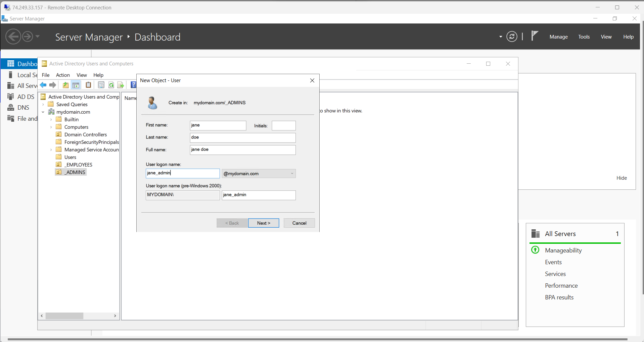
Task: Select the Export List toolbar icon
Action: 121,85
